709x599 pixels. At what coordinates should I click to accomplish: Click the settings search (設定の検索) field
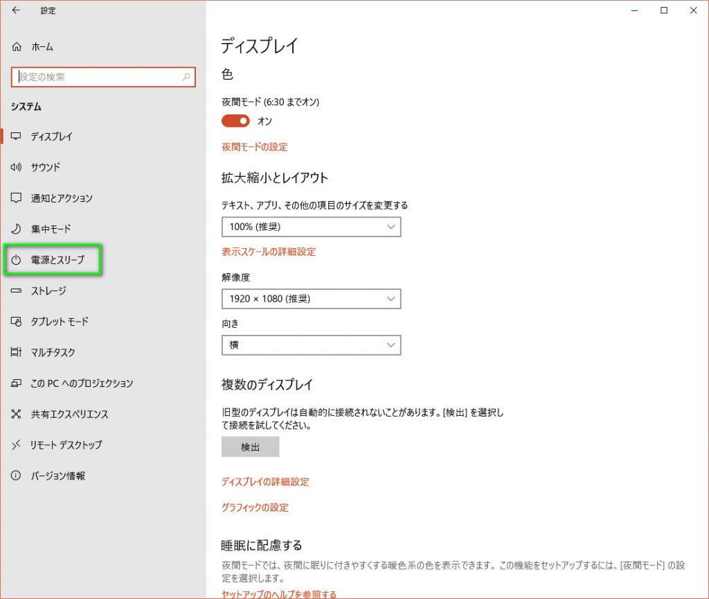[97, 77]
